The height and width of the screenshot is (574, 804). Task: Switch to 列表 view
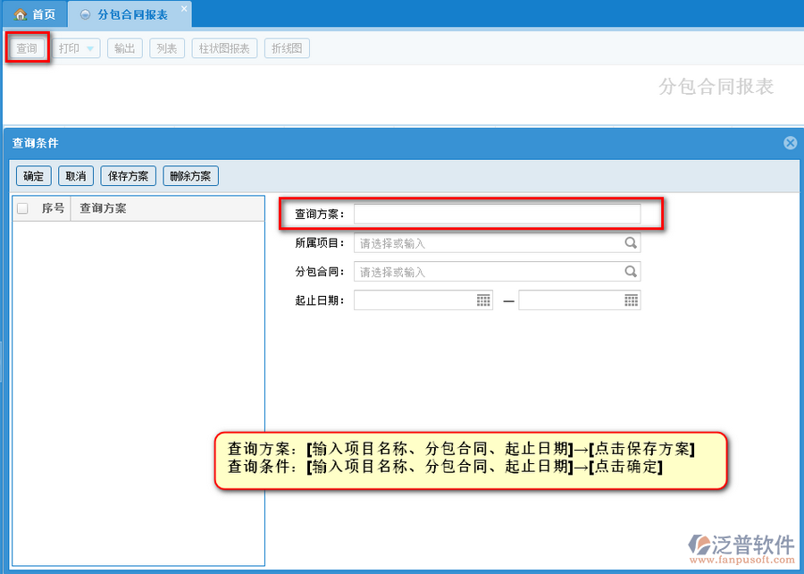click(x=167, y=48)
